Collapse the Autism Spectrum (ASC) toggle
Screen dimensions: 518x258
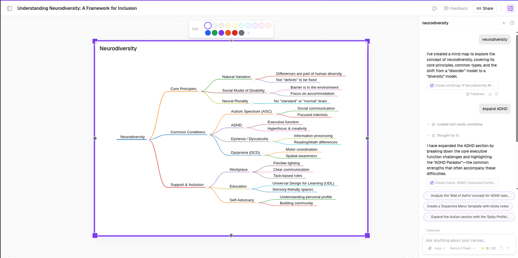[x=274, y=114]
